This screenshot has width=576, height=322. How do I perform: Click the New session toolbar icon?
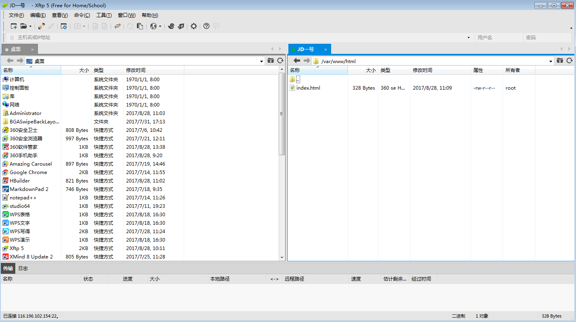pyautogui.click(x=14, y=26)
